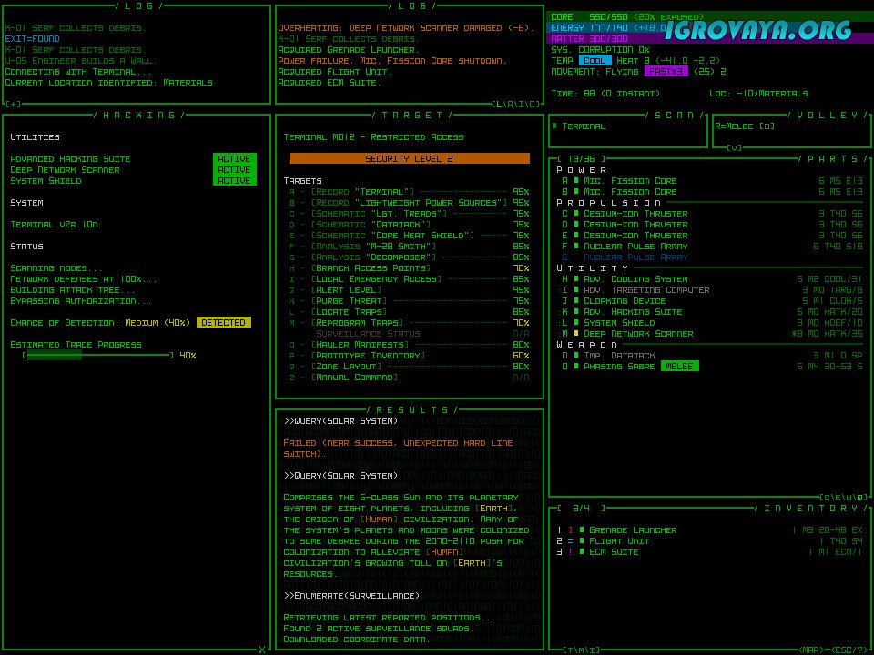Expand volley panel with [v] marker
The height and width of the screenshot is (655, 874).
coord(734,147)
